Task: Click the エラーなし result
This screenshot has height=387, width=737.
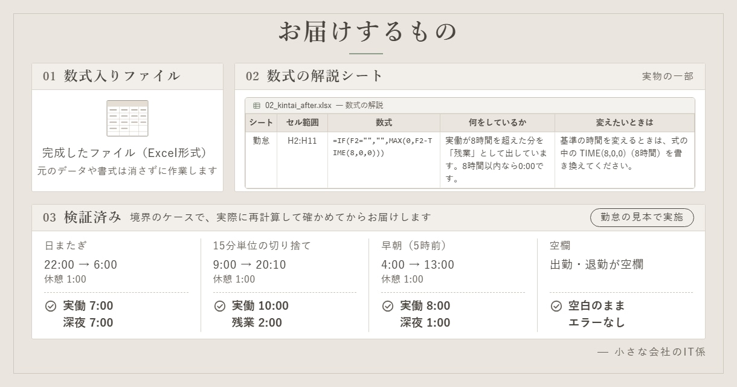Action: pyautogui.click(x=597, y=322)
